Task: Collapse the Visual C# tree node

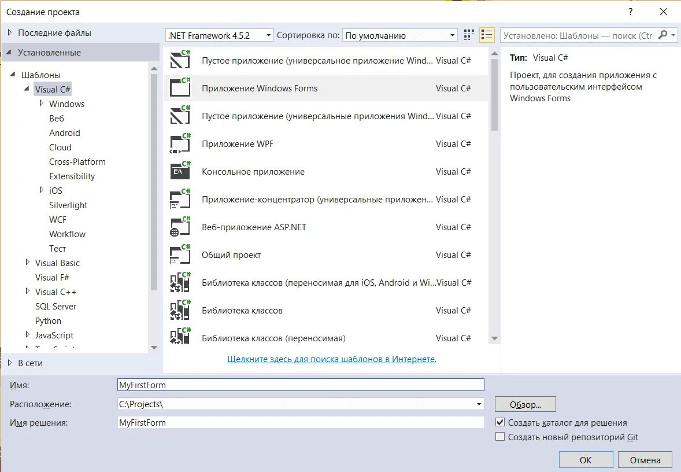Action: (27, 89)
